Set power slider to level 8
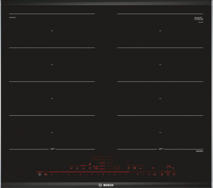This screenshot has width=213, height=188. click(138, 174)
